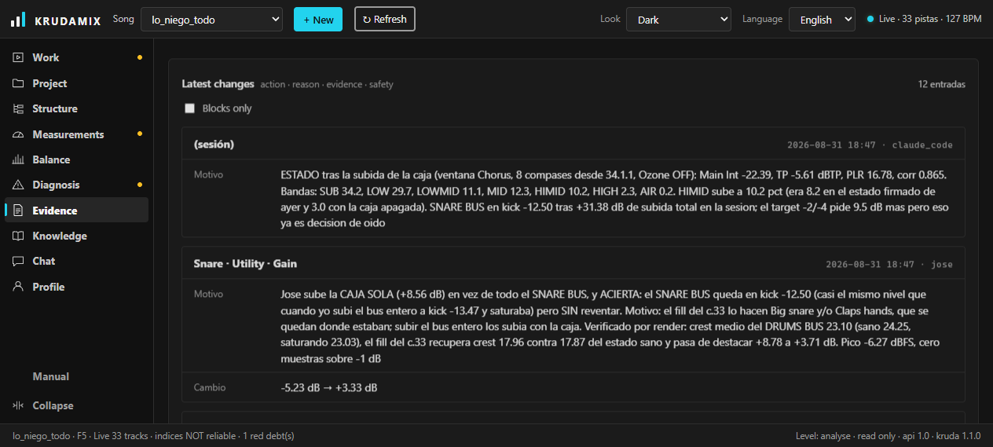Click the claude_code timestamp 2026-08-31 18:47
The height and width of the screenshot is (447, 993).
point(870,145)
